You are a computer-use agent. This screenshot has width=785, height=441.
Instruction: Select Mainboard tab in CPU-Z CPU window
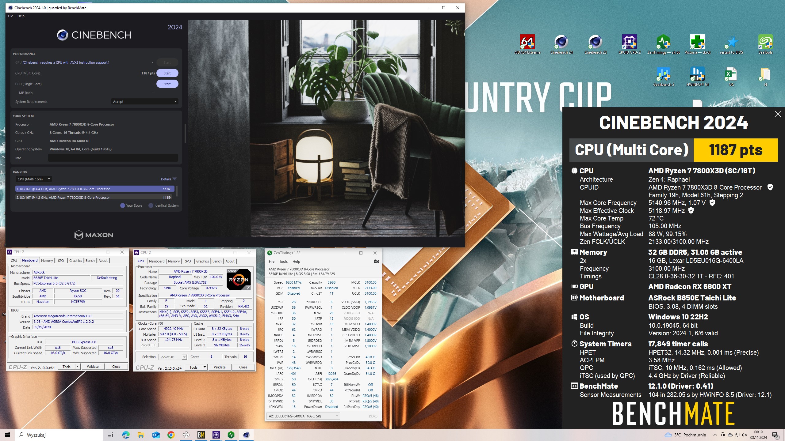157,261
